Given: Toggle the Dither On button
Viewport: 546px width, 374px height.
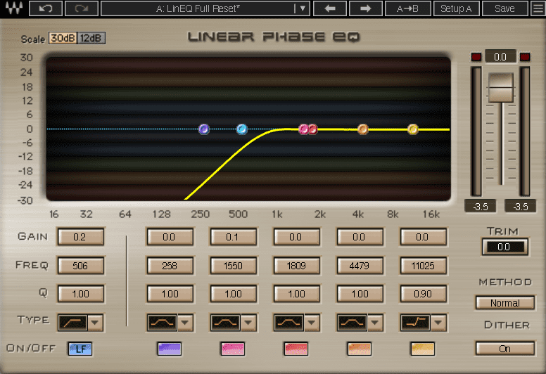Looking at the screenshot, I should tap(505, 348).
